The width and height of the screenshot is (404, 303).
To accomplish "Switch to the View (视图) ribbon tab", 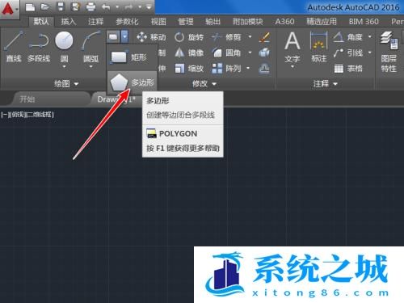I will click(158, 22).
